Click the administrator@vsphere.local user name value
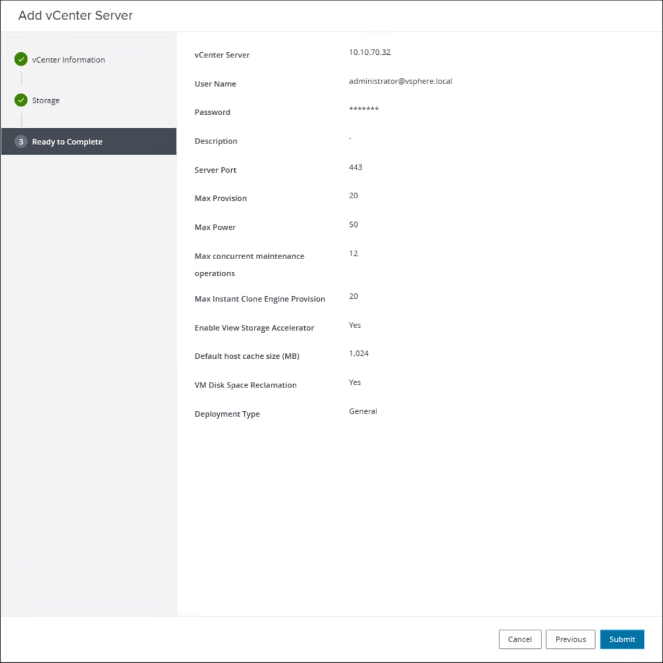Screen dimensions: 663x663 coord(400,81)
